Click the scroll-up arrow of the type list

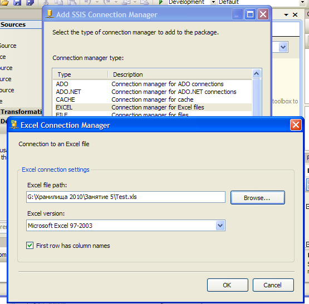[256, 74]
